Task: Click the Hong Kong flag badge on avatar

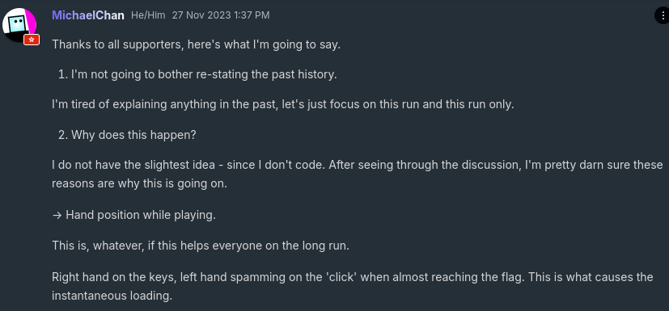Action: [x=32, y=40]
